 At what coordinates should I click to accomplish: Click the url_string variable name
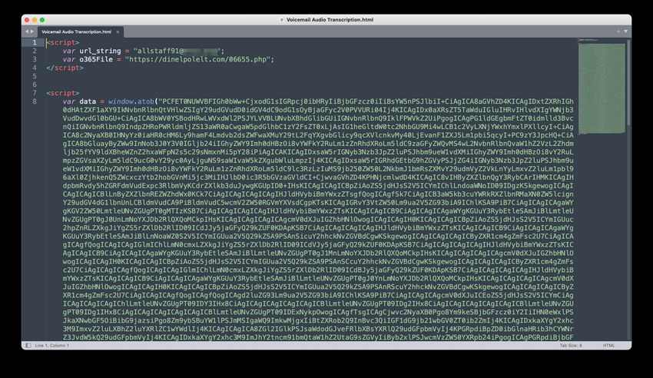[100, 51]
